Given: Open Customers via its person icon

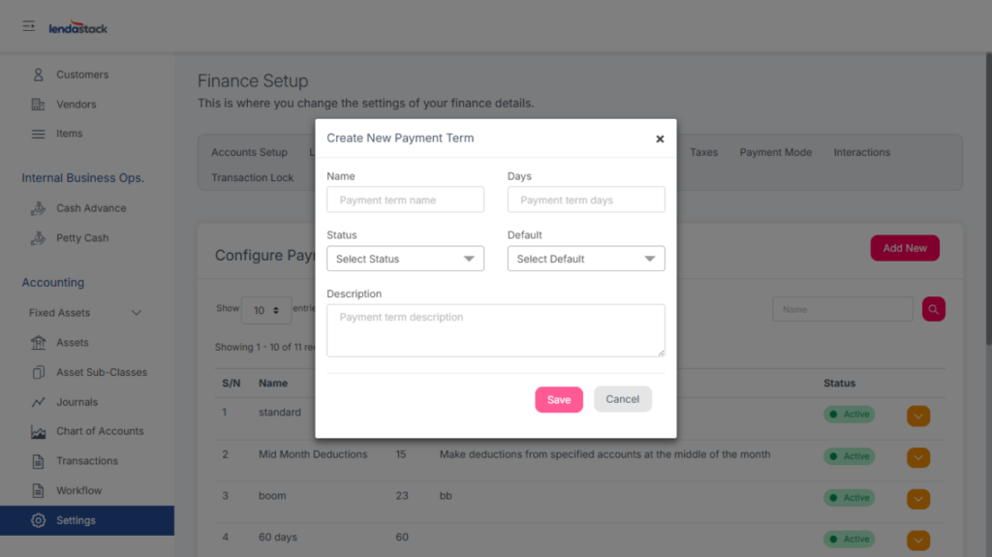Looking at the screenshot, I should point(39,75).
